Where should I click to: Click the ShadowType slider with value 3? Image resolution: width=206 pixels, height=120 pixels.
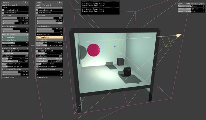[x=15, y=53]
